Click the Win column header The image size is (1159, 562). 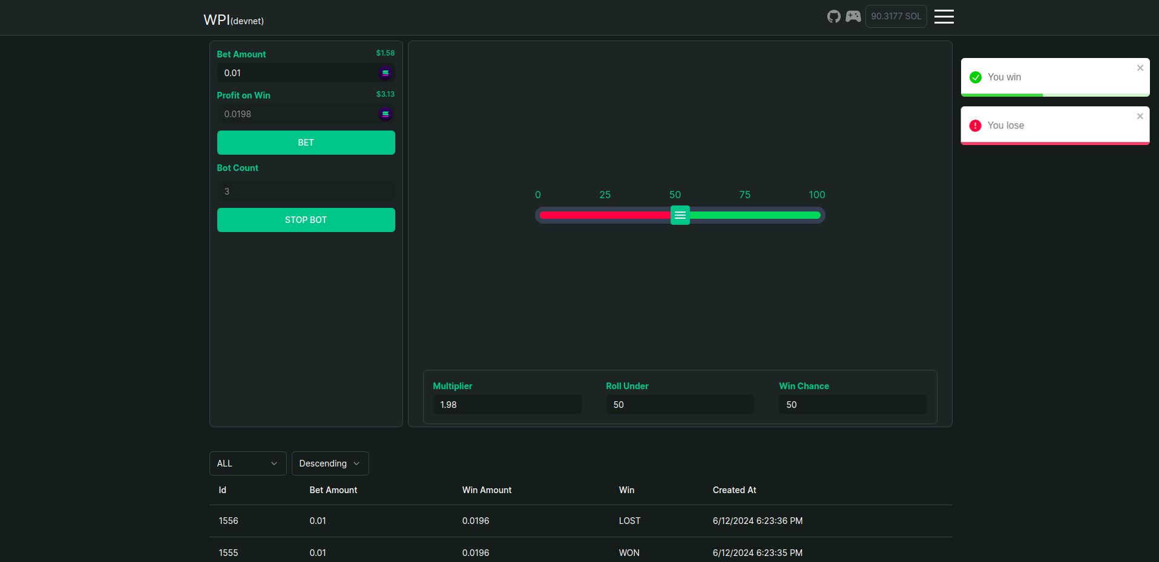click(627, 490)
